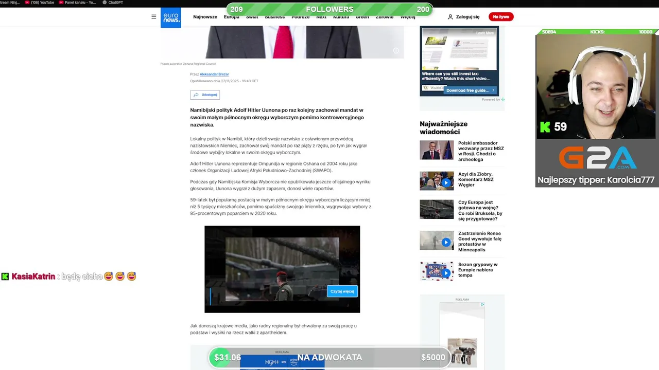Click the KasiaKatrin chat username

[x=33, y=276]
